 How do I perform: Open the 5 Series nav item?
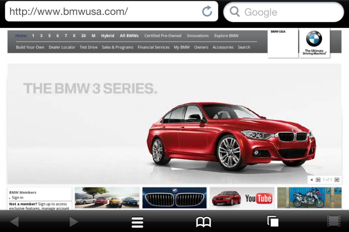[x=49, y=36]
